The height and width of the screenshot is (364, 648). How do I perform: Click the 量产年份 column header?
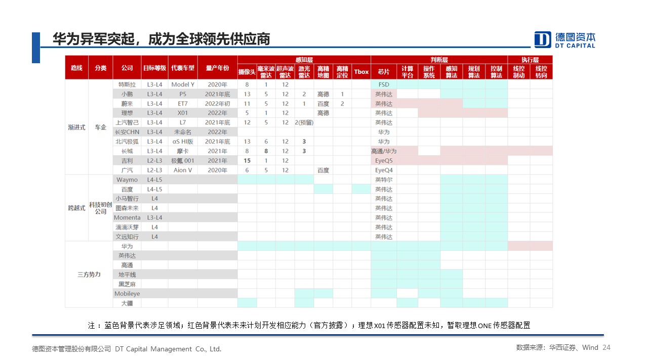pos(218,68)
